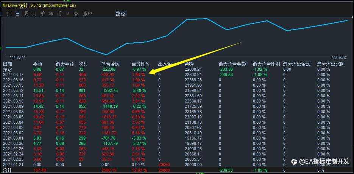
Task: Click the mtdriver.cn link in title
Action: point(59,5)
